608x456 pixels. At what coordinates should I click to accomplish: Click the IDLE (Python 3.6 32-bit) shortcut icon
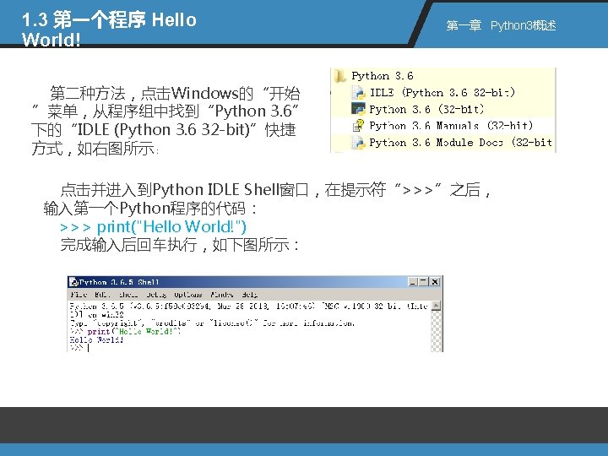point(358,93)
